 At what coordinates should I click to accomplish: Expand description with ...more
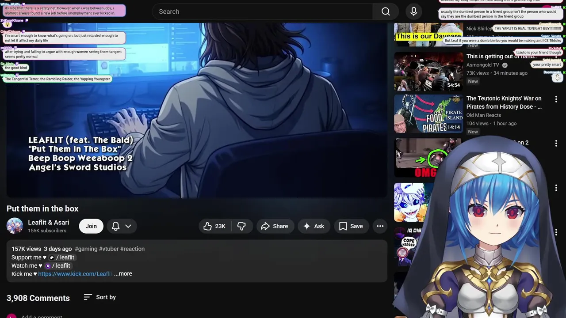pos(123,274)
